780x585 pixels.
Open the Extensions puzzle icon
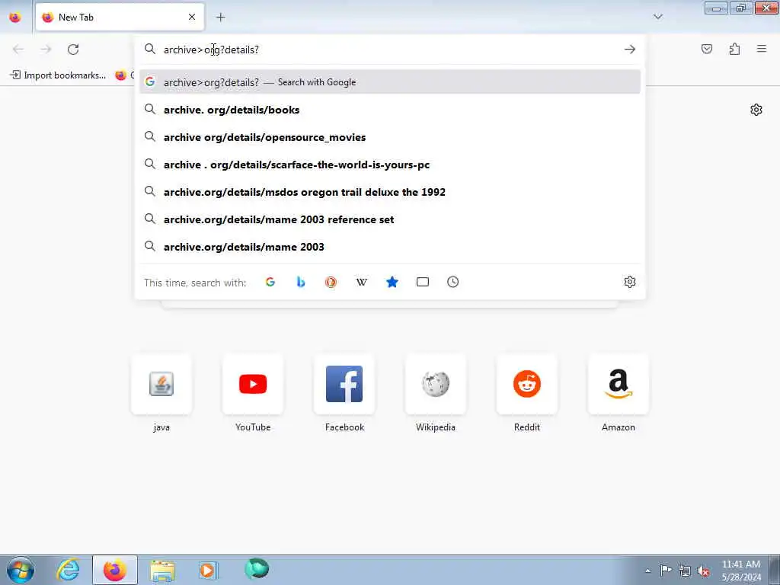(x=734, y=49)
